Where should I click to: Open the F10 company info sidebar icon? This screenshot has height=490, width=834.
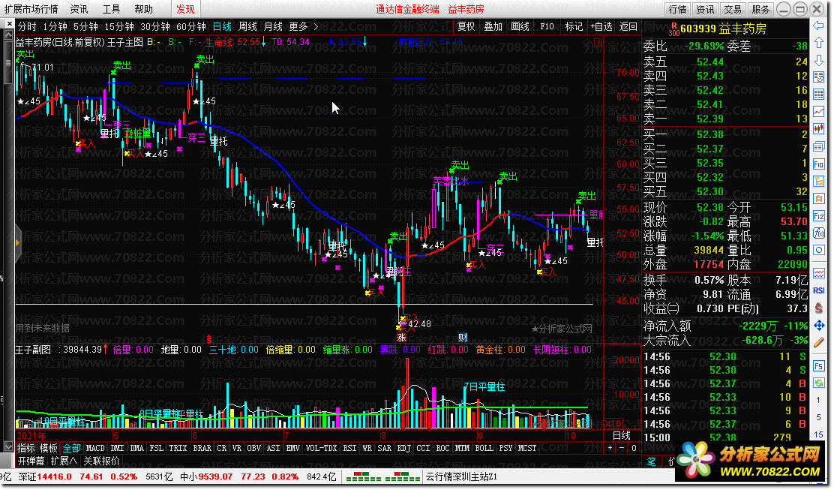click(x=818, y=164)
